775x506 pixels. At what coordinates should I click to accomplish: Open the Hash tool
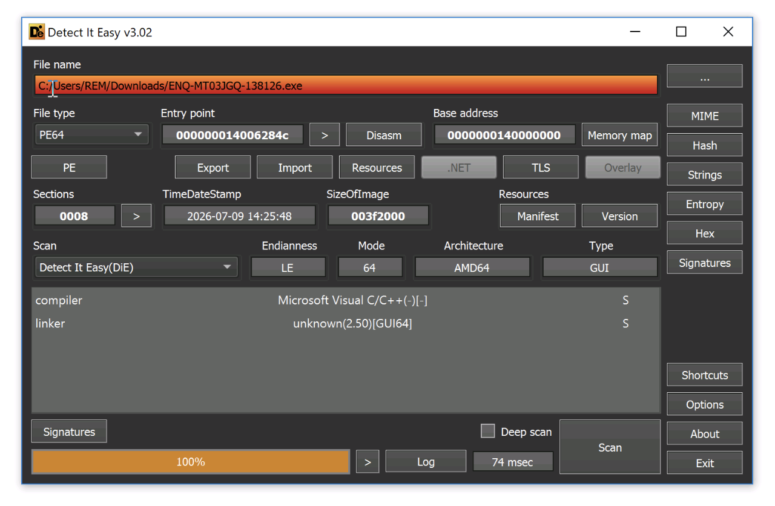click(705, 145)
